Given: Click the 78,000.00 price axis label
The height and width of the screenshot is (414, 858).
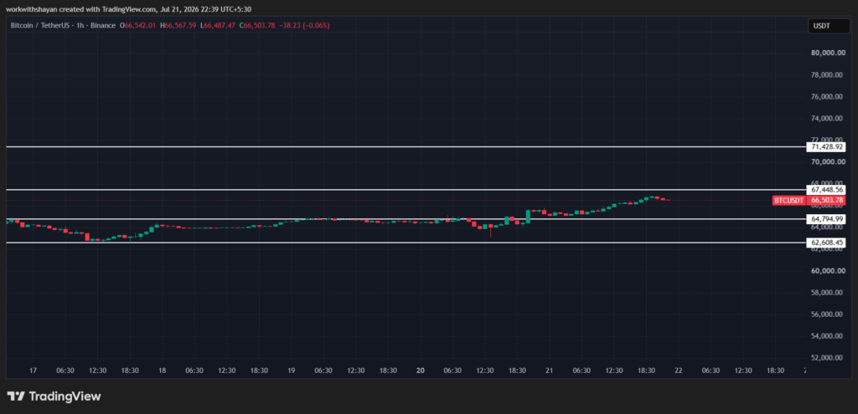Looking at the screenshot, I should (x=826, y=74).
